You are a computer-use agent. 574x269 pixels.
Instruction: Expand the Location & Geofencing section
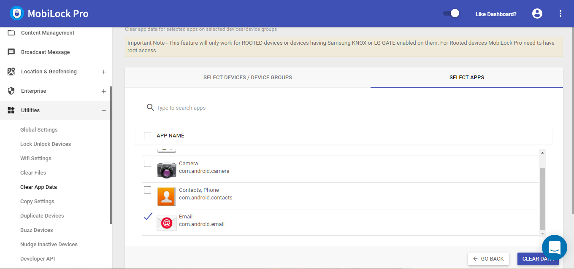tap(104, 72)
